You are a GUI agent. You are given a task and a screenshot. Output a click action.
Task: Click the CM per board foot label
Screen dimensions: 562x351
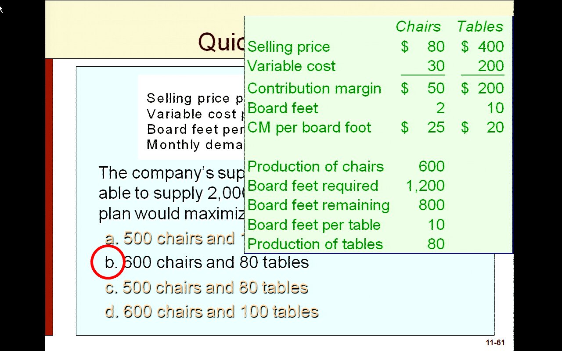(309, 128)
